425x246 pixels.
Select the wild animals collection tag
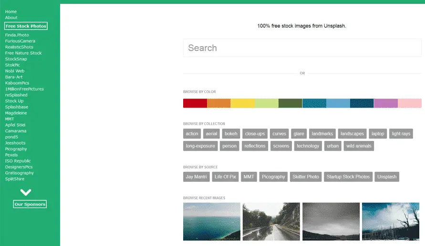coord(359,146)
